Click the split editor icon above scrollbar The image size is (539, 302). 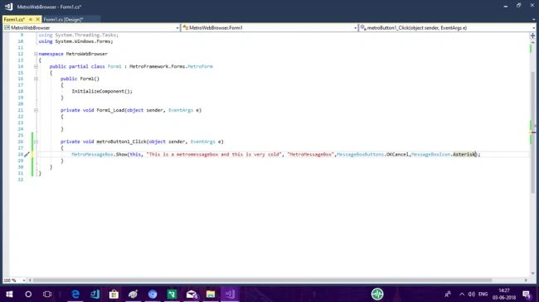coord(532,36)
